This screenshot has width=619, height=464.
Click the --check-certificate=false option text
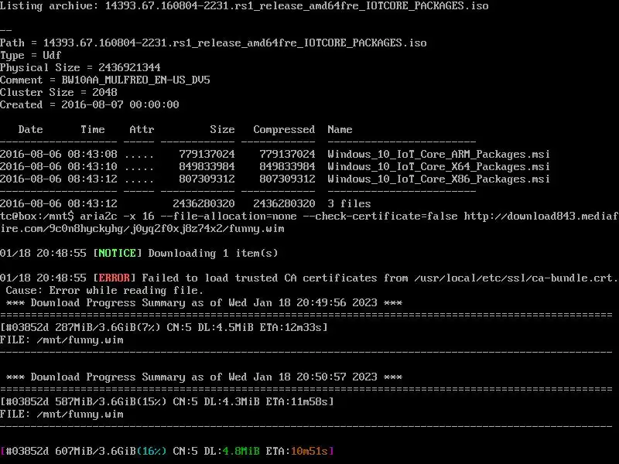[x=380, y=217]
